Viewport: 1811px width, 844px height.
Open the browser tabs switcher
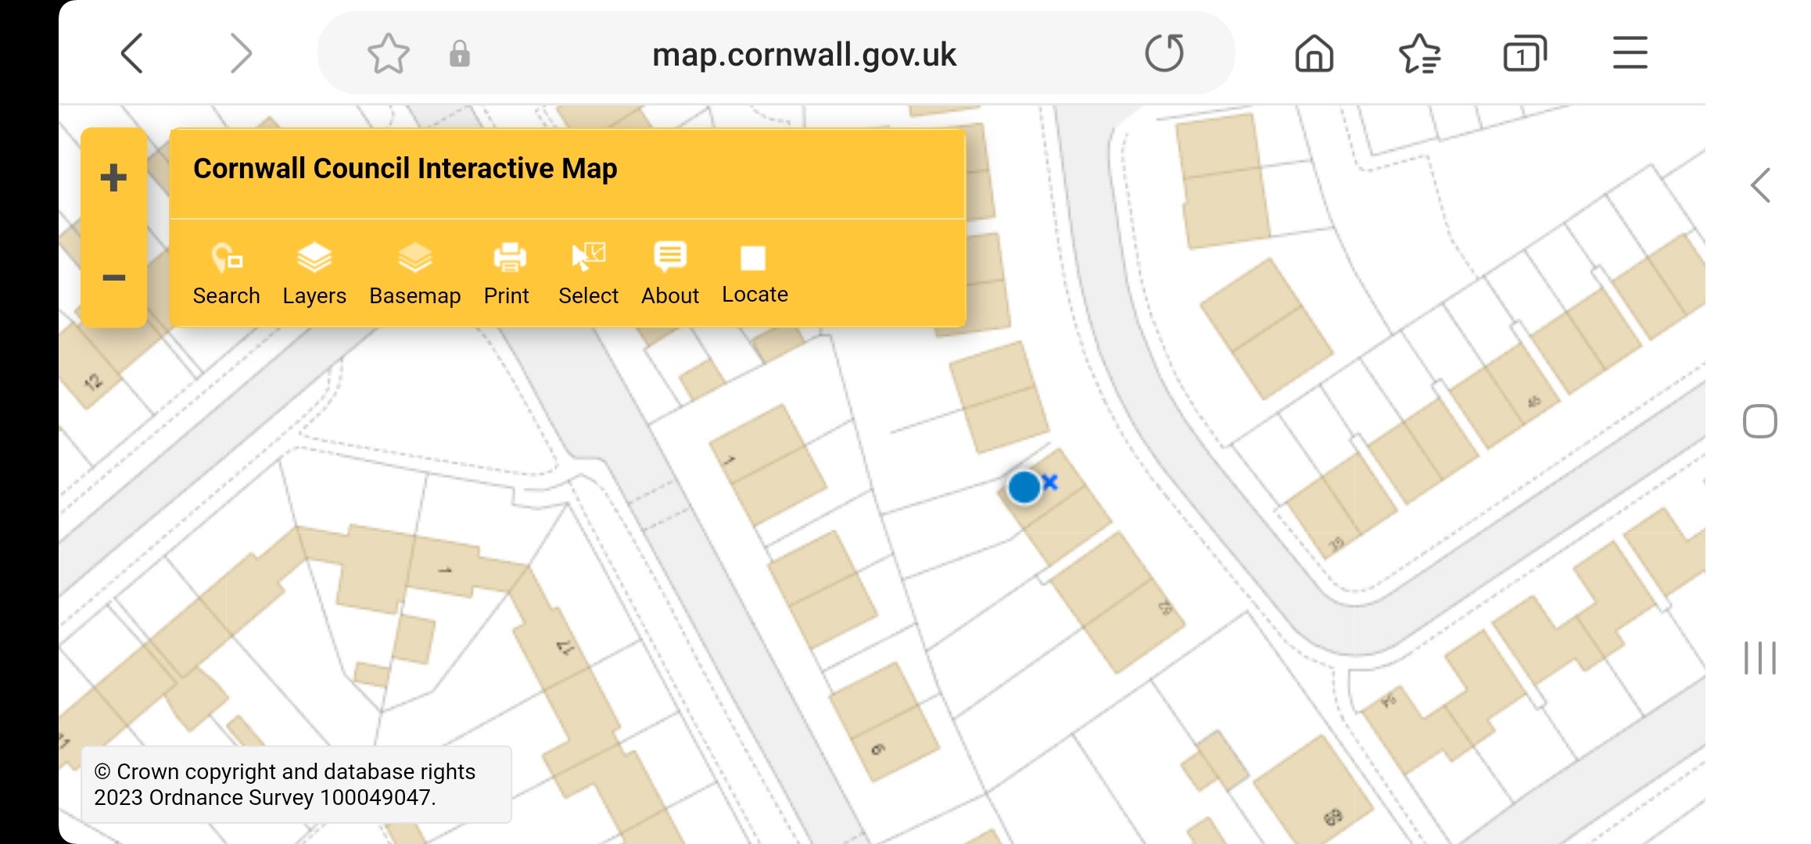tap(1524, 54)
